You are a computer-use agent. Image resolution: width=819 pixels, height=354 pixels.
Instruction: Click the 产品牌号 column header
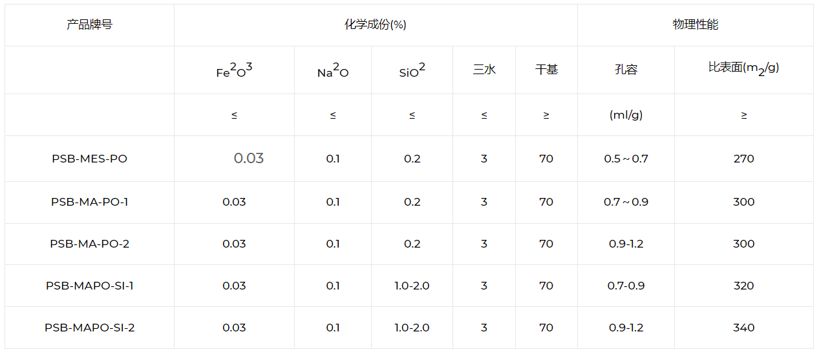pyautogui.click(x=89, y=25)
